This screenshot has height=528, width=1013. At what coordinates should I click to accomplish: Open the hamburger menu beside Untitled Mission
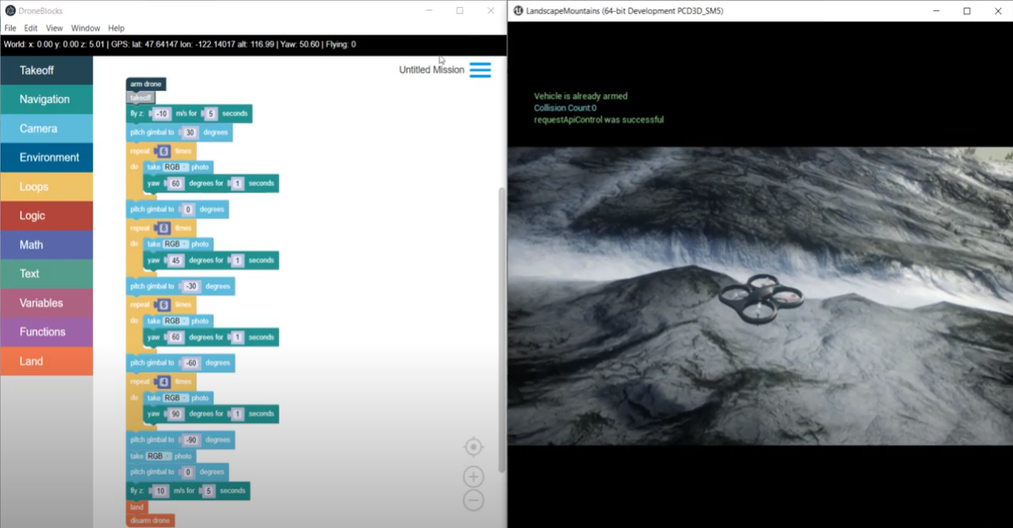480,70
